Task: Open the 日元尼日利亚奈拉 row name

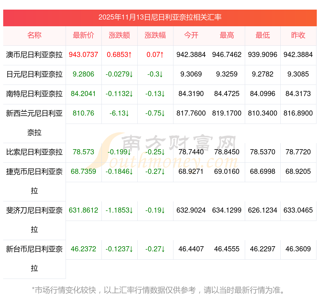Action: click(x=34, y=74)
